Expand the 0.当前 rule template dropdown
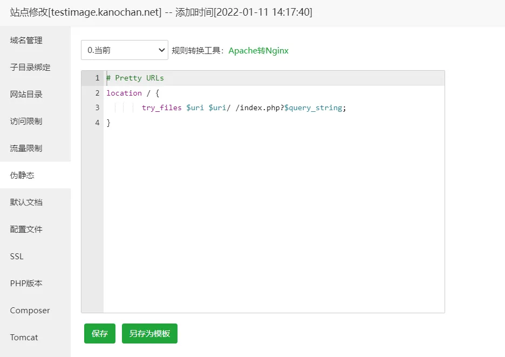This screenshot has height=357, width=505. tap(124, 50)
